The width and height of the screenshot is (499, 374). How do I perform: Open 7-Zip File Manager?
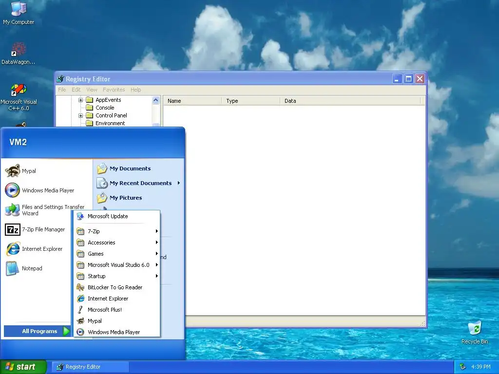click(35, 229)
